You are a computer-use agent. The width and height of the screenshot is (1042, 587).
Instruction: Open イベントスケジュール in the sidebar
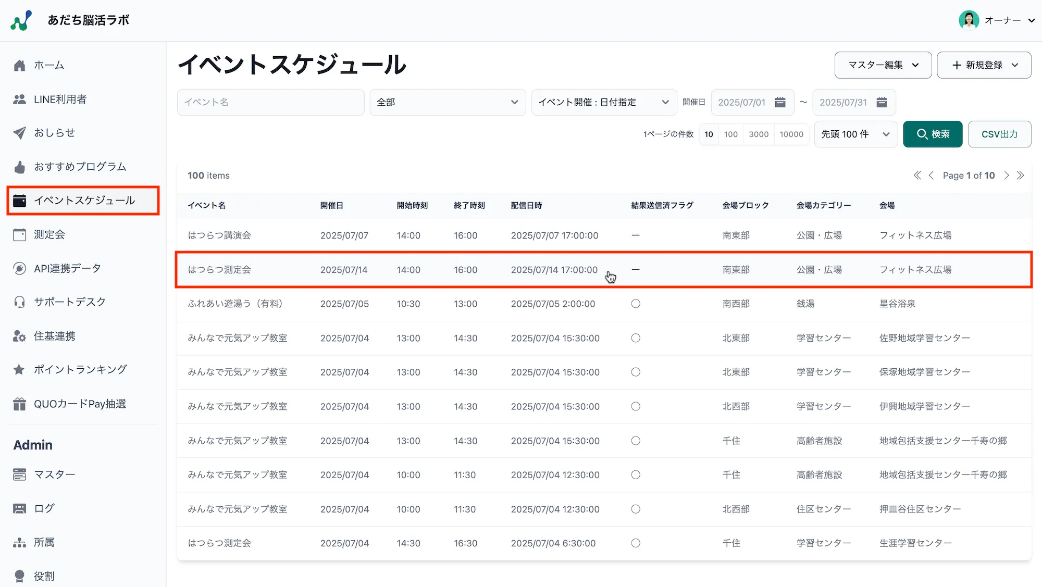point(84,200)
